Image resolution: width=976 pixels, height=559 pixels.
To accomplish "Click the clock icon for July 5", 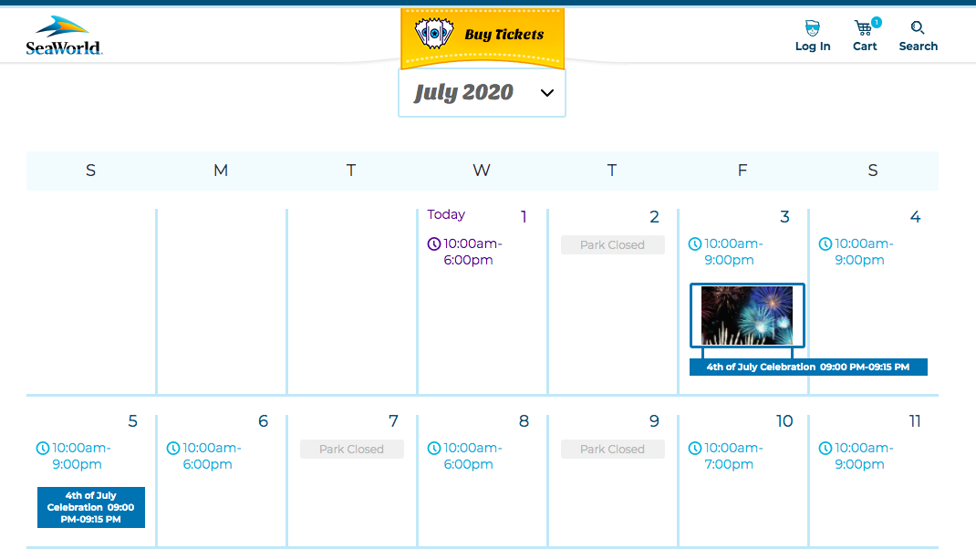I will pyautogui.click(x=43, y=448).
